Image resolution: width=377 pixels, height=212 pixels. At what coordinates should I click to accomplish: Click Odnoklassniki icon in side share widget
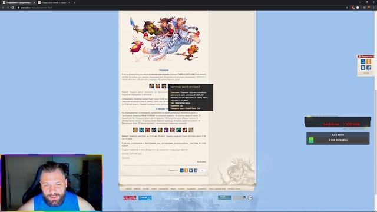(369, 62)
